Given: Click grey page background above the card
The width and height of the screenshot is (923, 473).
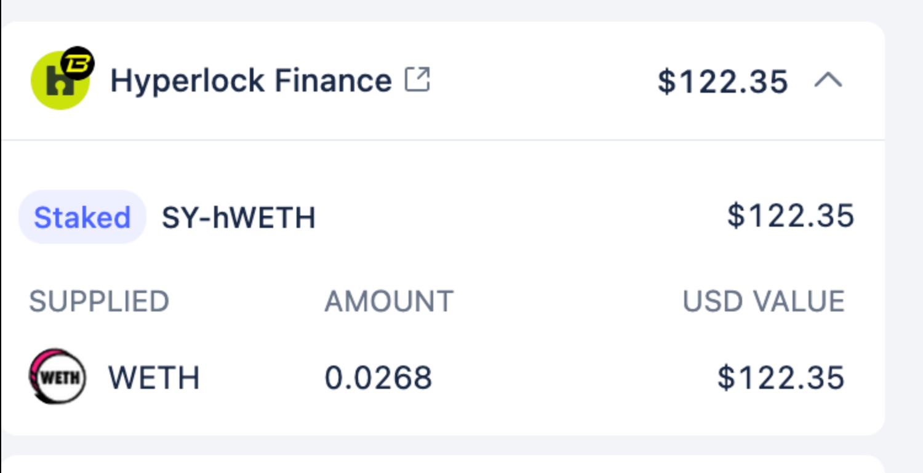Looking at the screenshot, I should [443, 10].
